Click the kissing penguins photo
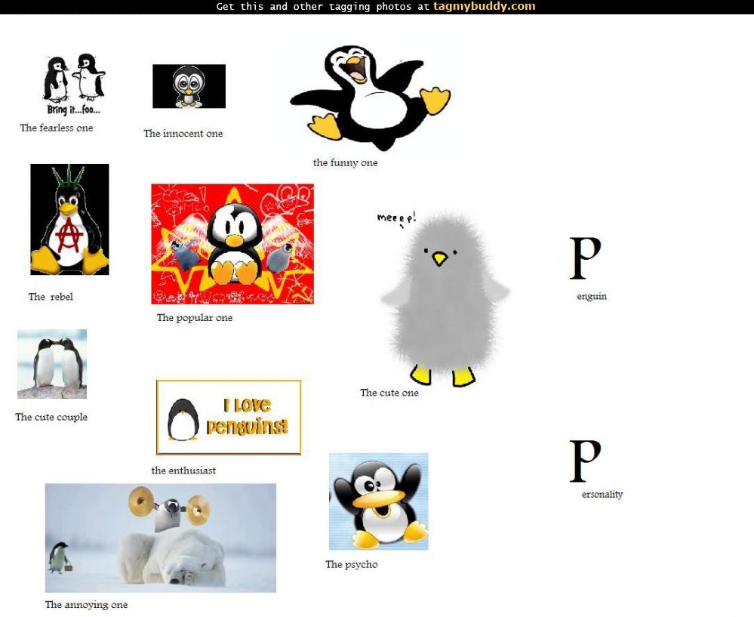 point(52,364)
